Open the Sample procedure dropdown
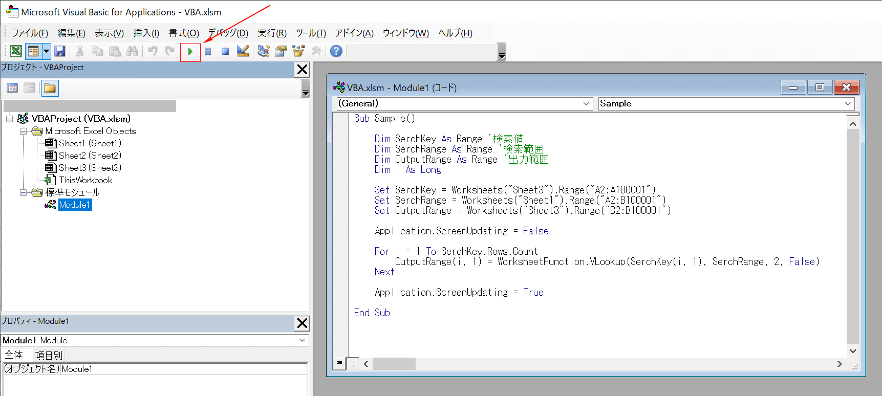The width and height of the screenshot is (882, 396). click(x=848, y=104)
